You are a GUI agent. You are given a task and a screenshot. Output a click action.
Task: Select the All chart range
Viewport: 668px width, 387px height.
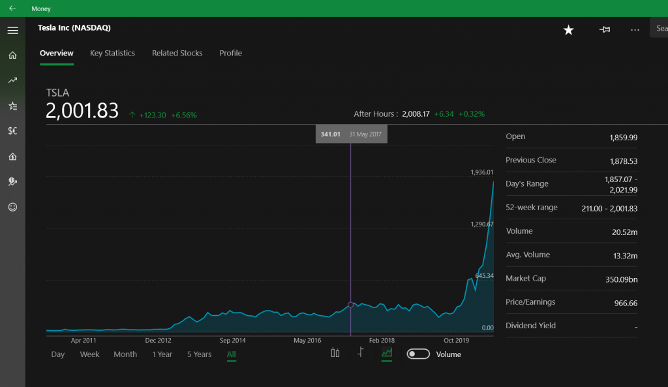point(232,354)
